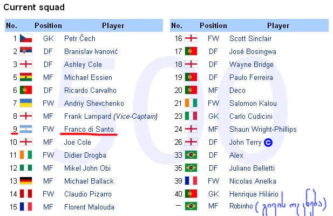Click the Peru flag next to Claudio Pizarro
This screenshot has width=333, height=216.
coord(26,194)
